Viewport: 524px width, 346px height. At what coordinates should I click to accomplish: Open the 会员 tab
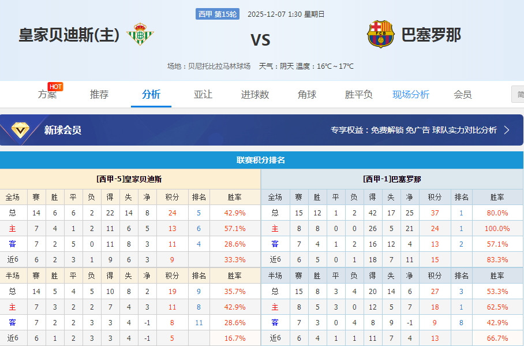pyautogui.click(x=462, y=94)
